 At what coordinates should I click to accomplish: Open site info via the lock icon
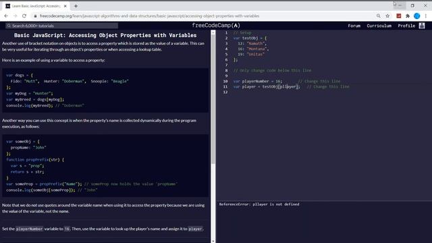(35, 16)
